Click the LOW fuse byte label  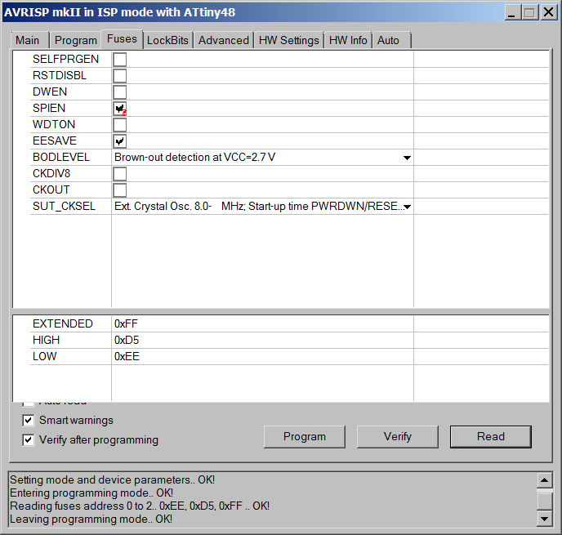tap(44, 357)
